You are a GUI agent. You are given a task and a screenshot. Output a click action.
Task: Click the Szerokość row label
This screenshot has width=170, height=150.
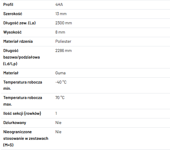point(13,14)
